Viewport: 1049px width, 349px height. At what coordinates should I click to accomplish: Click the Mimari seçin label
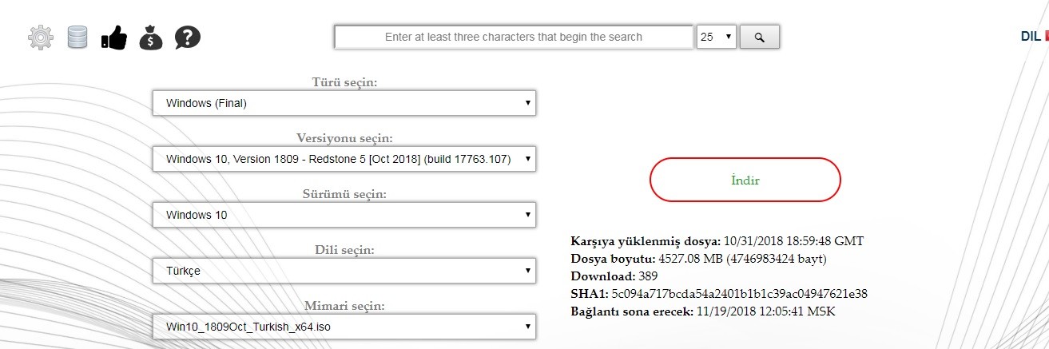point(344,306)
